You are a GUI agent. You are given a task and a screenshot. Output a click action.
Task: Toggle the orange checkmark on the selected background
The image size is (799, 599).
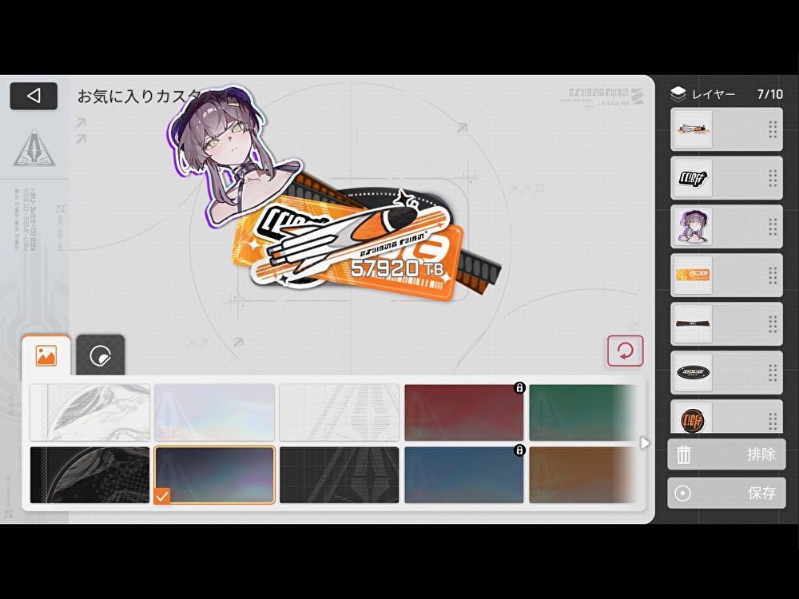(x=162, y=496)
